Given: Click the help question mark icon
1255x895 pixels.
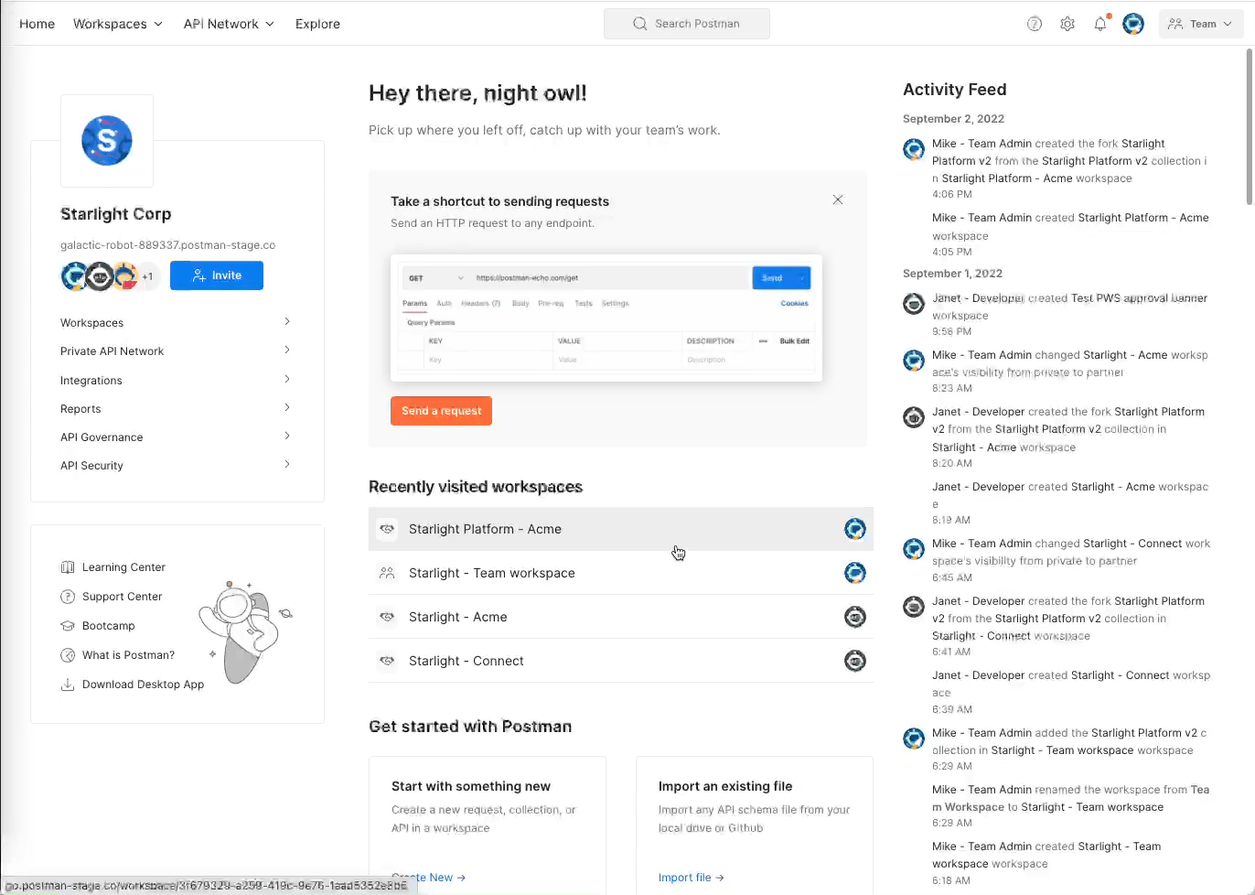Looking at the screenshot, I should pos(1035,24).
